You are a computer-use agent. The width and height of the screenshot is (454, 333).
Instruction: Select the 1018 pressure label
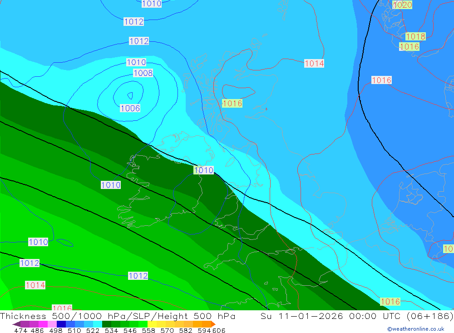point(415,36)
